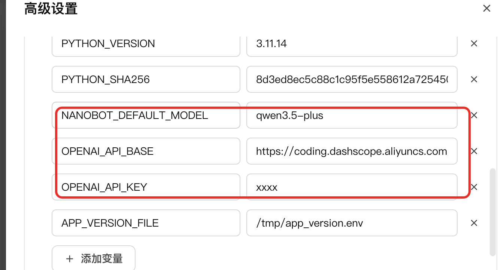Viewport: 504px width, 270px height.
Task: Click the vertical scrollbar thumb
Action: pyautogui.click(x=492, y=212)
